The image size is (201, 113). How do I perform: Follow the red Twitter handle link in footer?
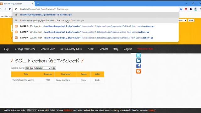[68, 110]
